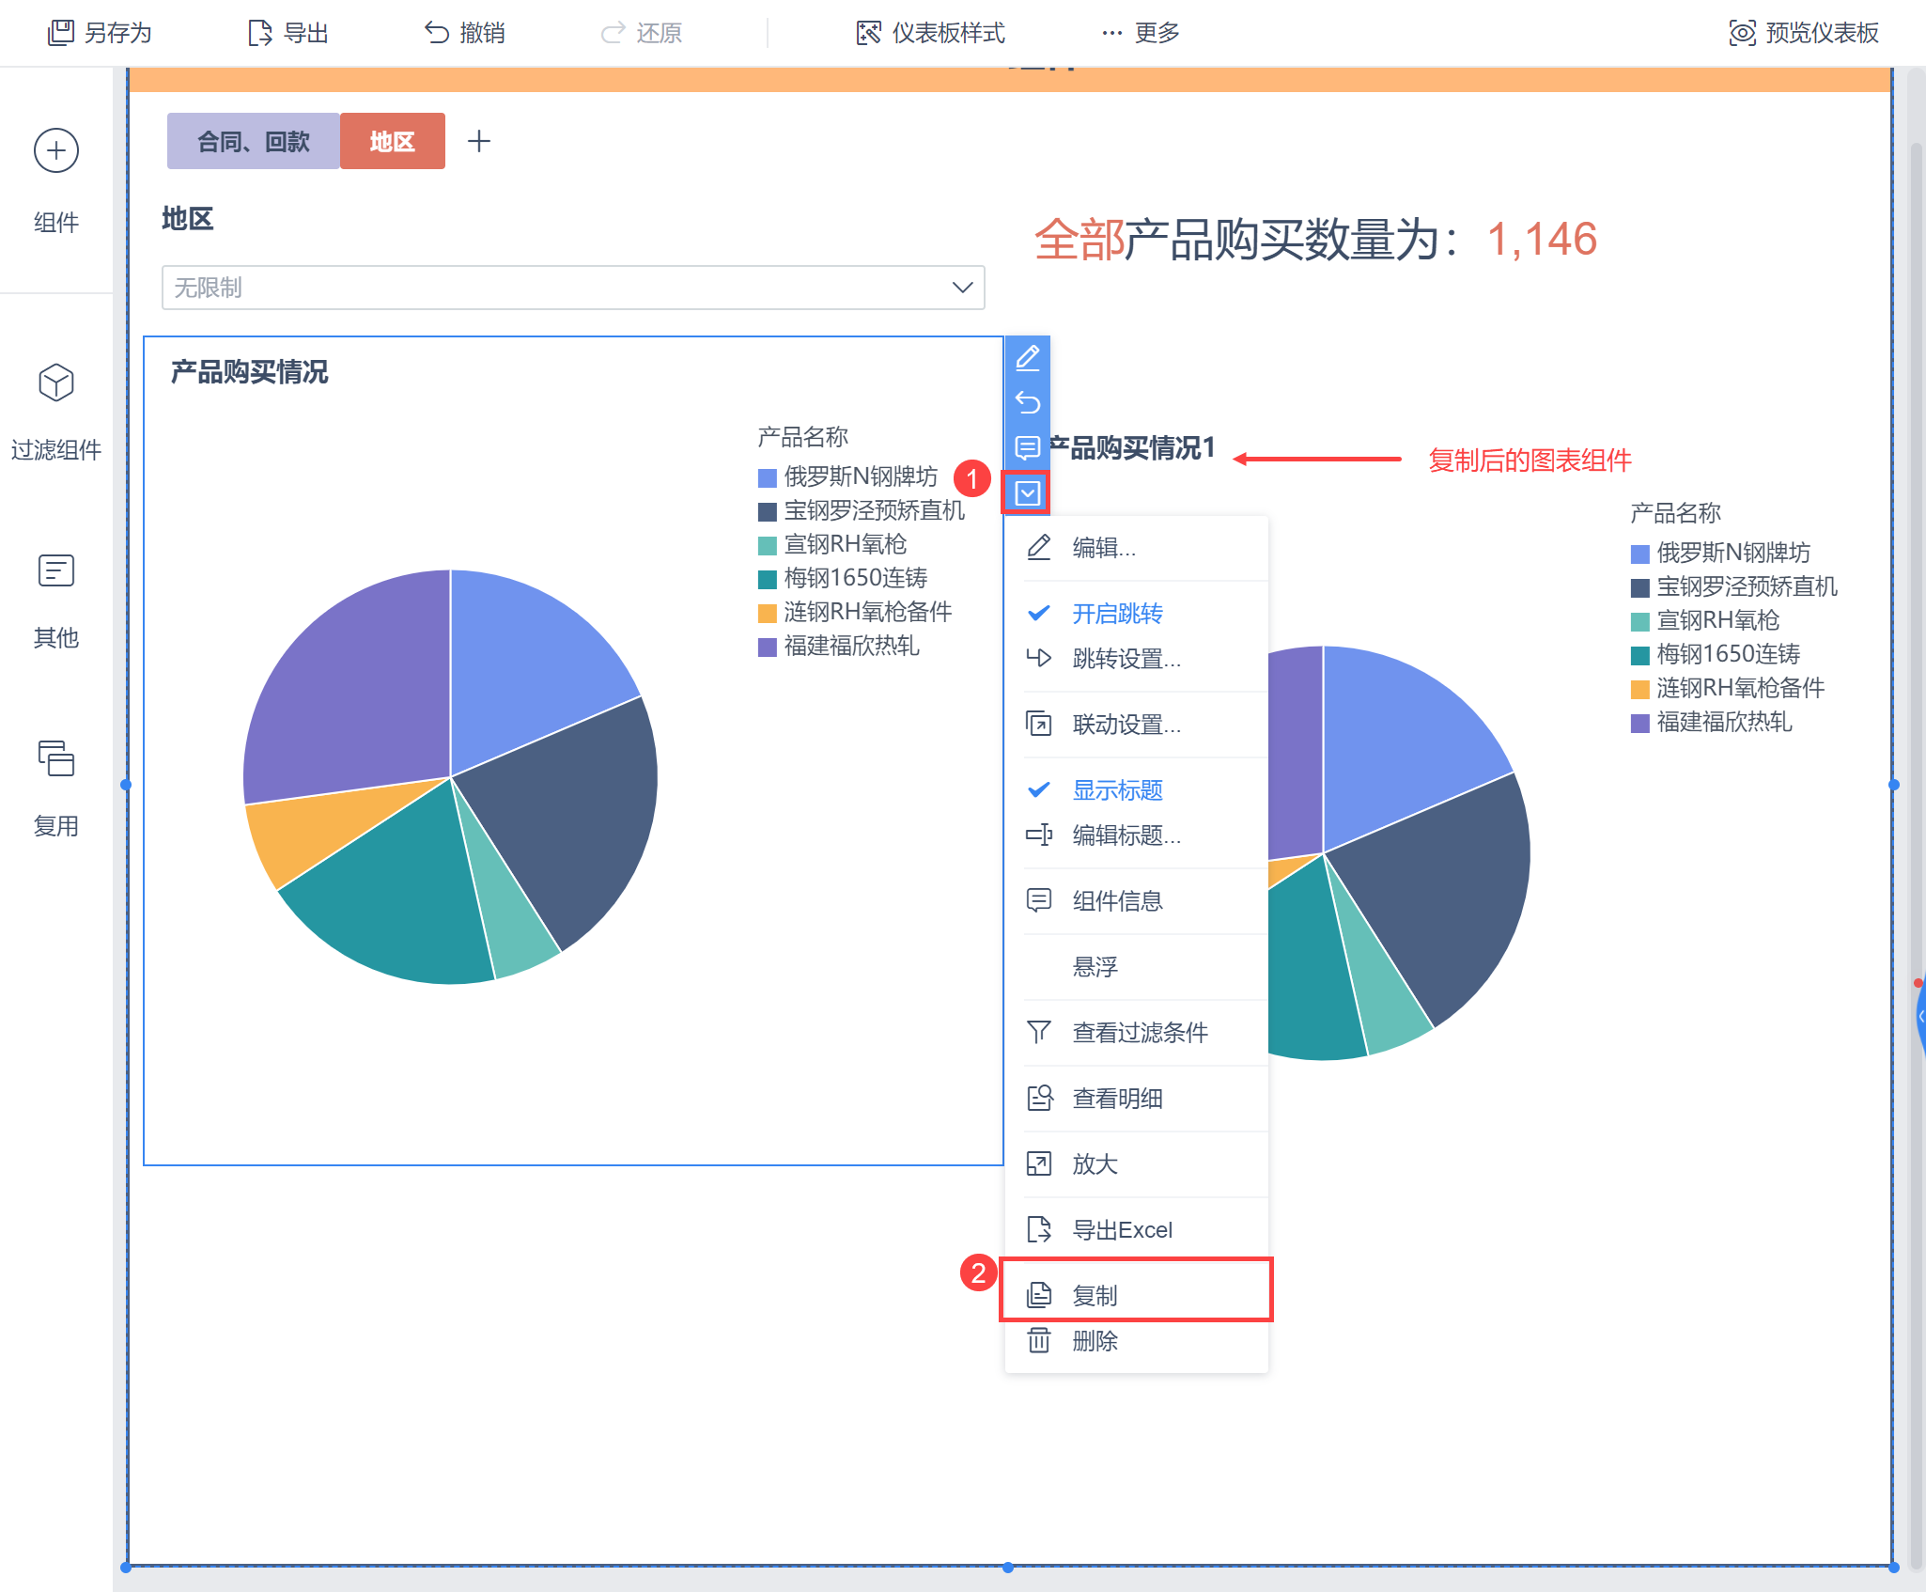Click the 复制 option highlighted in red
This screenshot has width=1926, height=1592.
(x=1095, y=1294)
